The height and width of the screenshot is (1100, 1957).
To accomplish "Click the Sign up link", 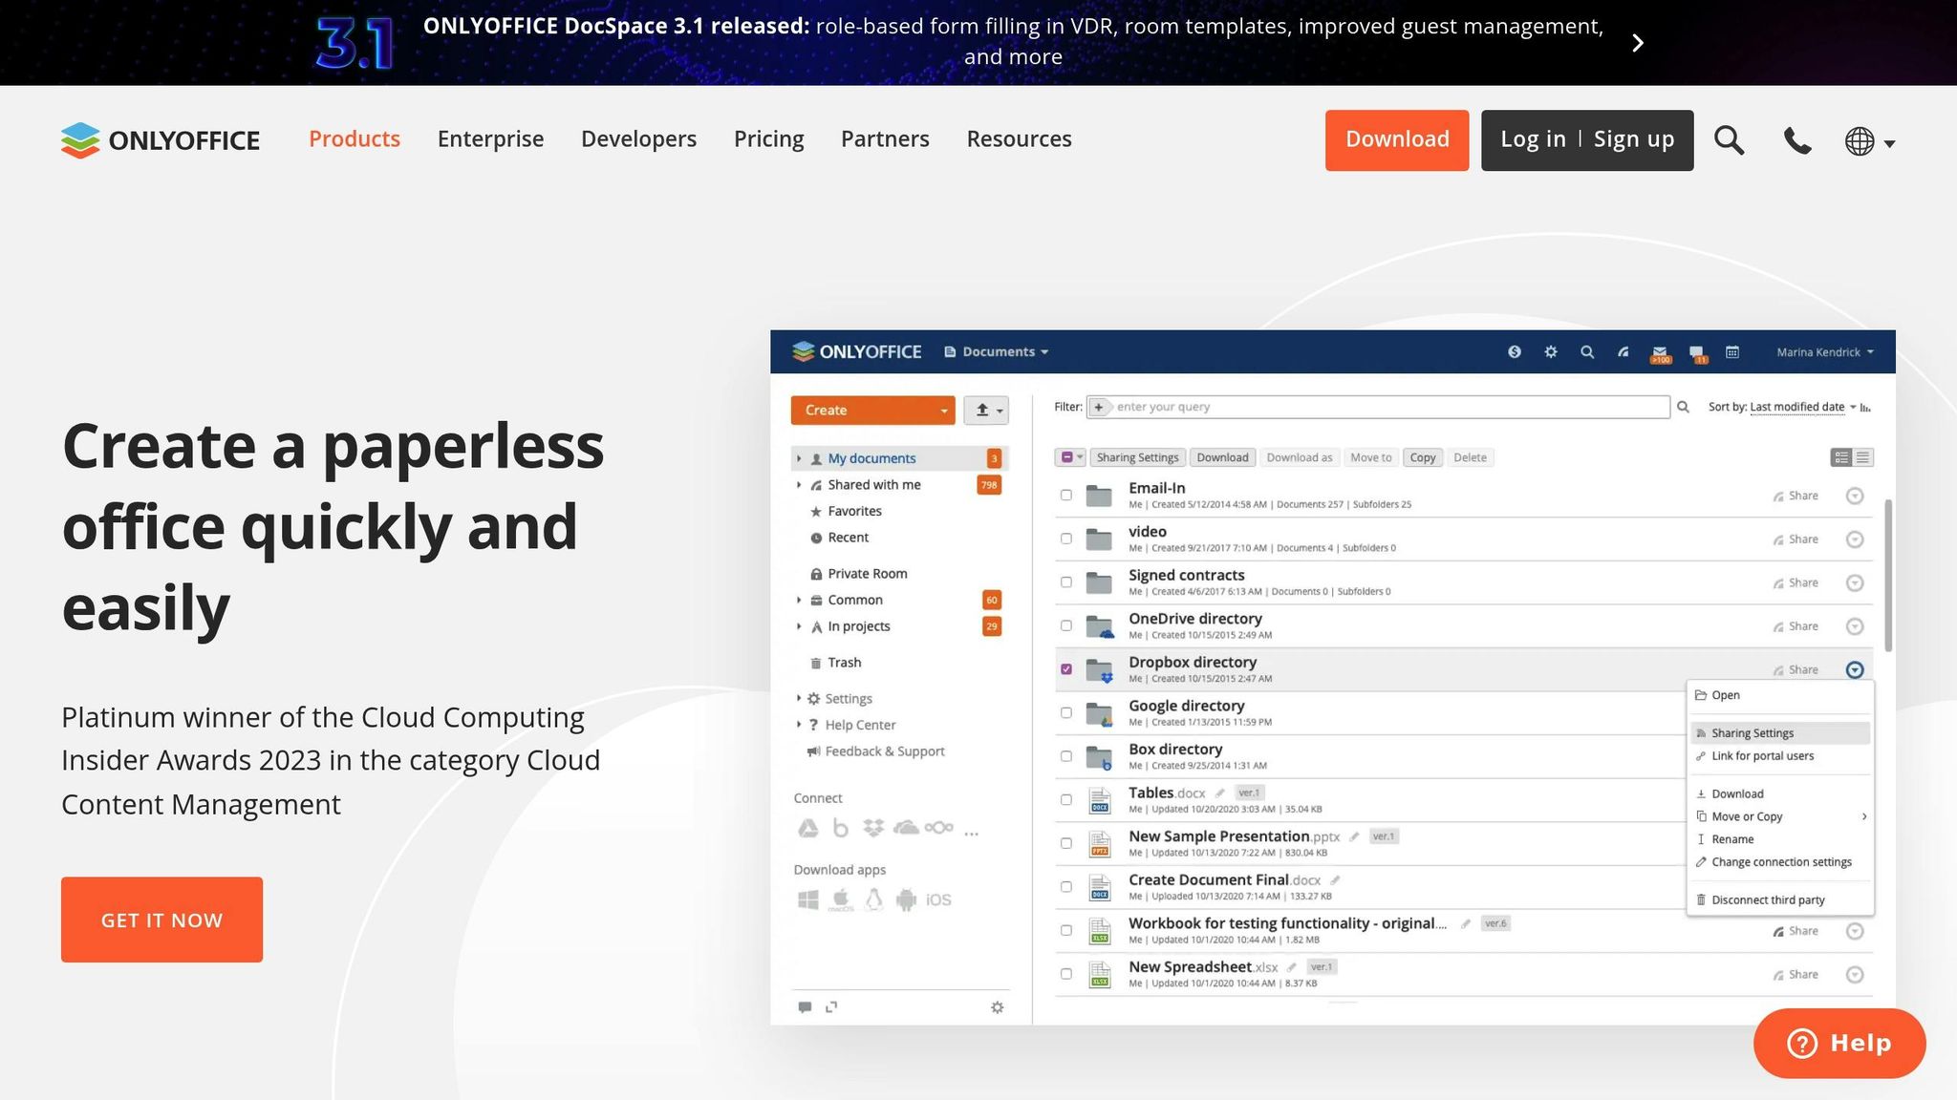I will (1634, 139).
